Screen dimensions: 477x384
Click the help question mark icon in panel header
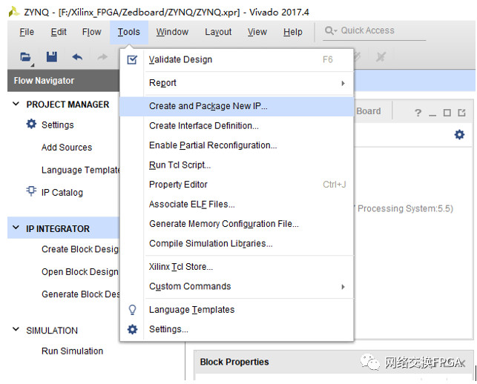pos(418,113)
